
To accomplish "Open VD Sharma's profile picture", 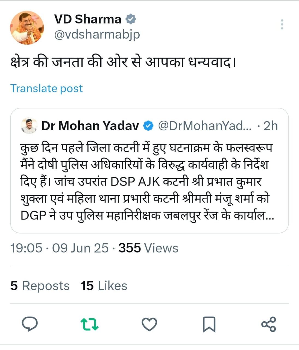I will click(27, 28).
